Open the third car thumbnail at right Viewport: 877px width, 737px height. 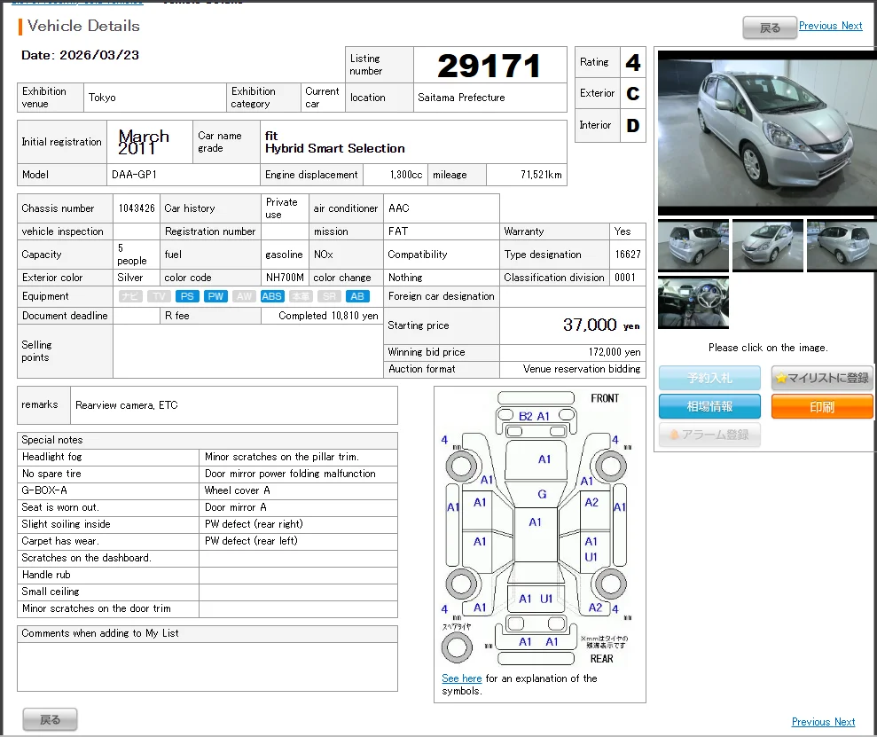coord(842,246)
